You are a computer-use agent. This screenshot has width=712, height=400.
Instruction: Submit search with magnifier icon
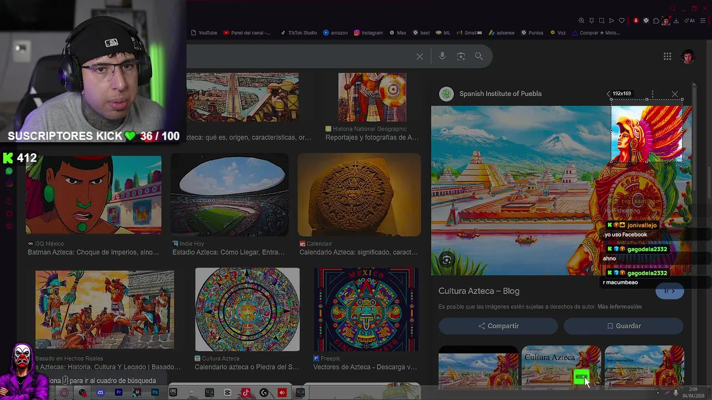point(479,56)
